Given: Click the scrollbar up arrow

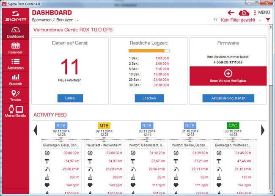Looking at the screenshot, I should (x=271, y=27).
